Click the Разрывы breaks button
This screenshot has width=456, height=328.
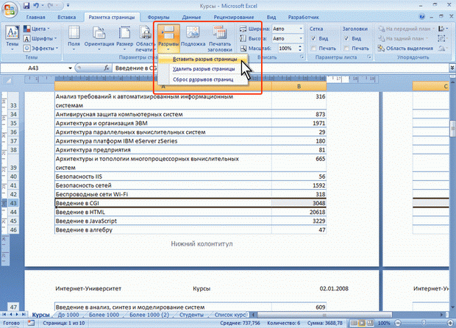(168, 38)
